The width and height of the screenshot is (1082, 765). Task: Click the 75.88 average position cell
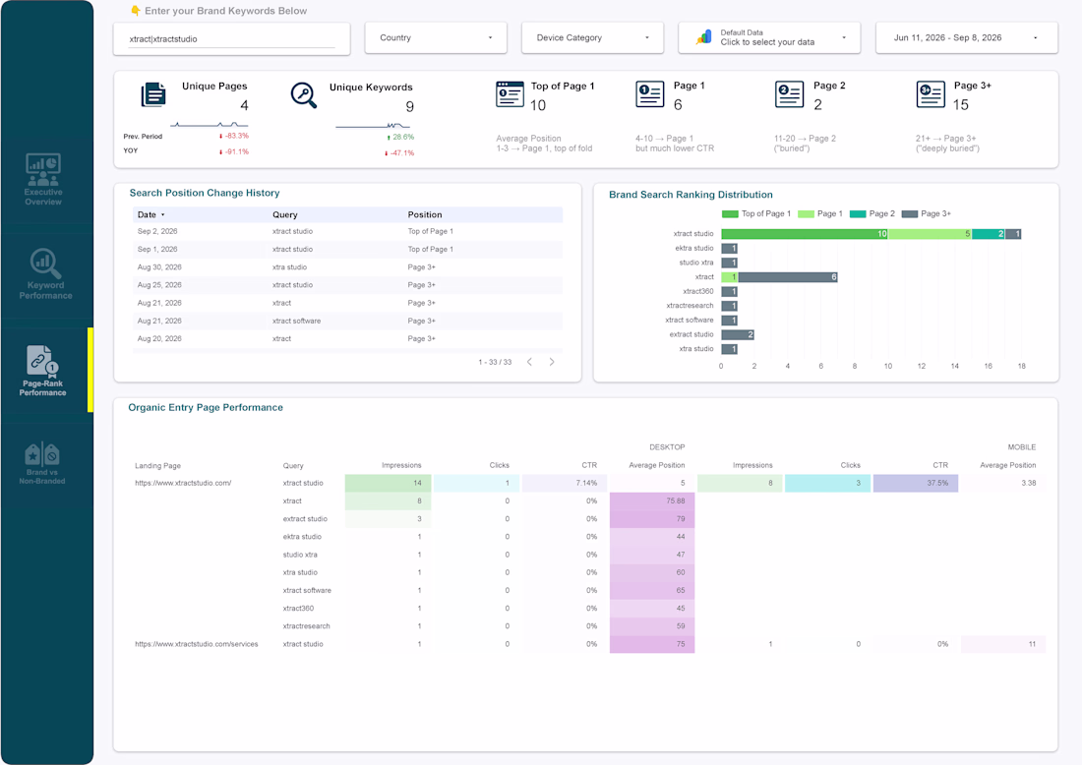click(x=652, y=500)
